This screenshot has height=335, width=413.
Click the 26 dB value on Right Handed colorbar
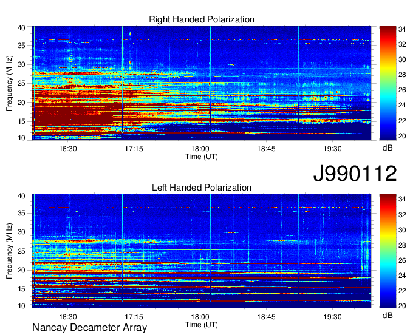pyautogui.click(x=402, y=90)
